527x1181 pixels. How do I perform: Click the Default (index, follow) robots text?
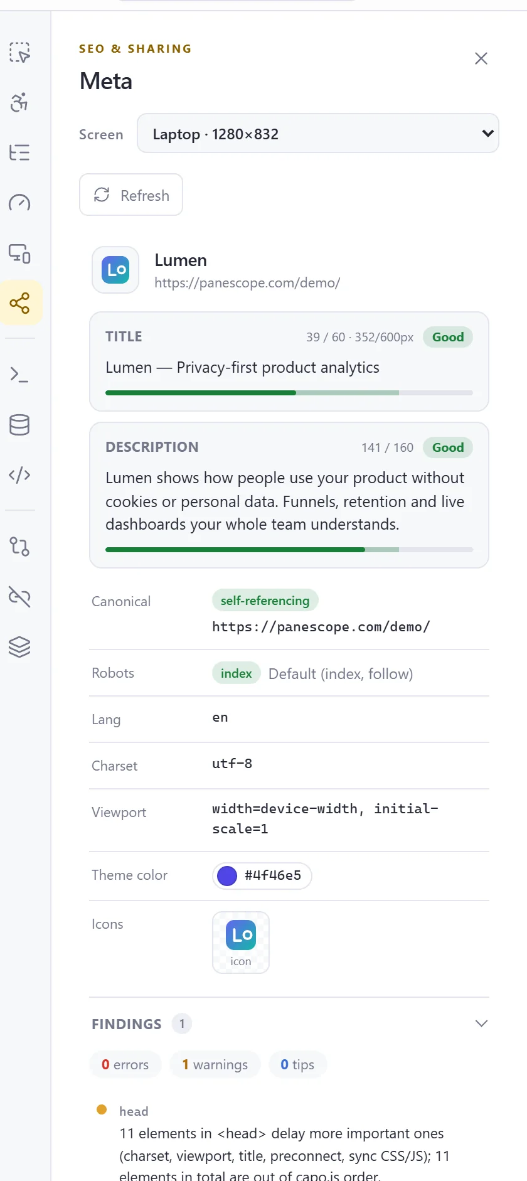341,674
